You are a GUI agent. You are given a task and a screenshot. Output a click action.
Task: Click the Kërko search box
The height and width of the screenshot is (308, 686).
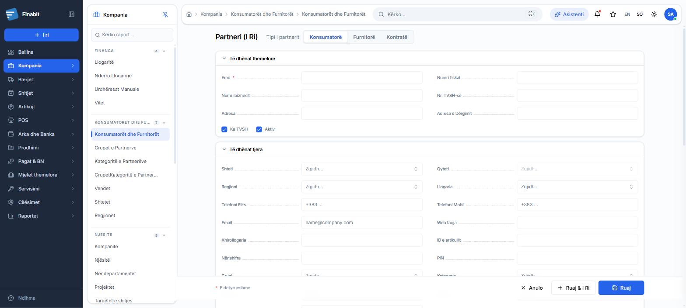click(x=458, y=14)
